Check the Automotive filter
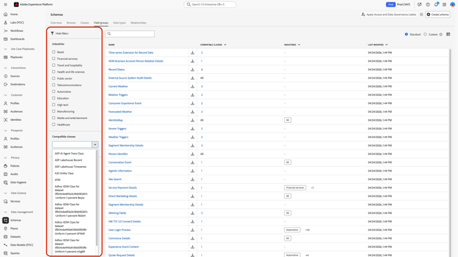The width and height of the screenshot is (458, 257). pos(54,92)
